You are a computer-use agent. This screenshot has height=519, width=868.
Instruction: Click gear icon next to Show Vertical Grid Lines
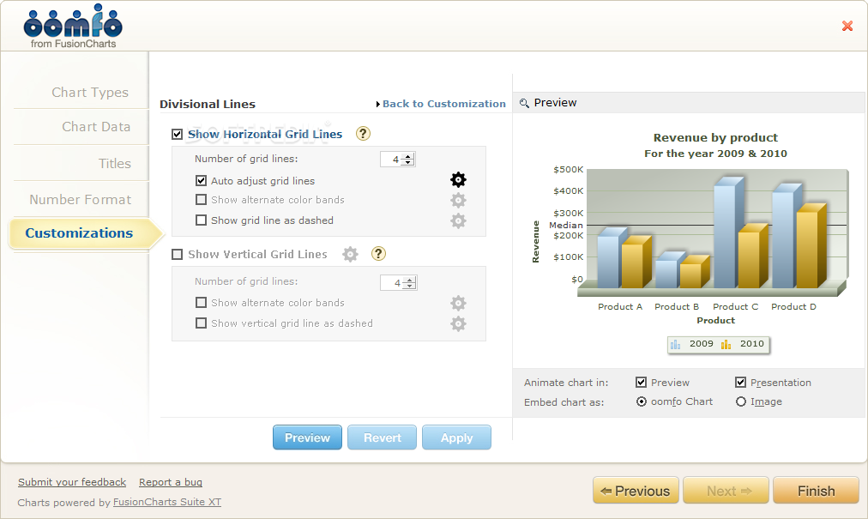[350, 254]
